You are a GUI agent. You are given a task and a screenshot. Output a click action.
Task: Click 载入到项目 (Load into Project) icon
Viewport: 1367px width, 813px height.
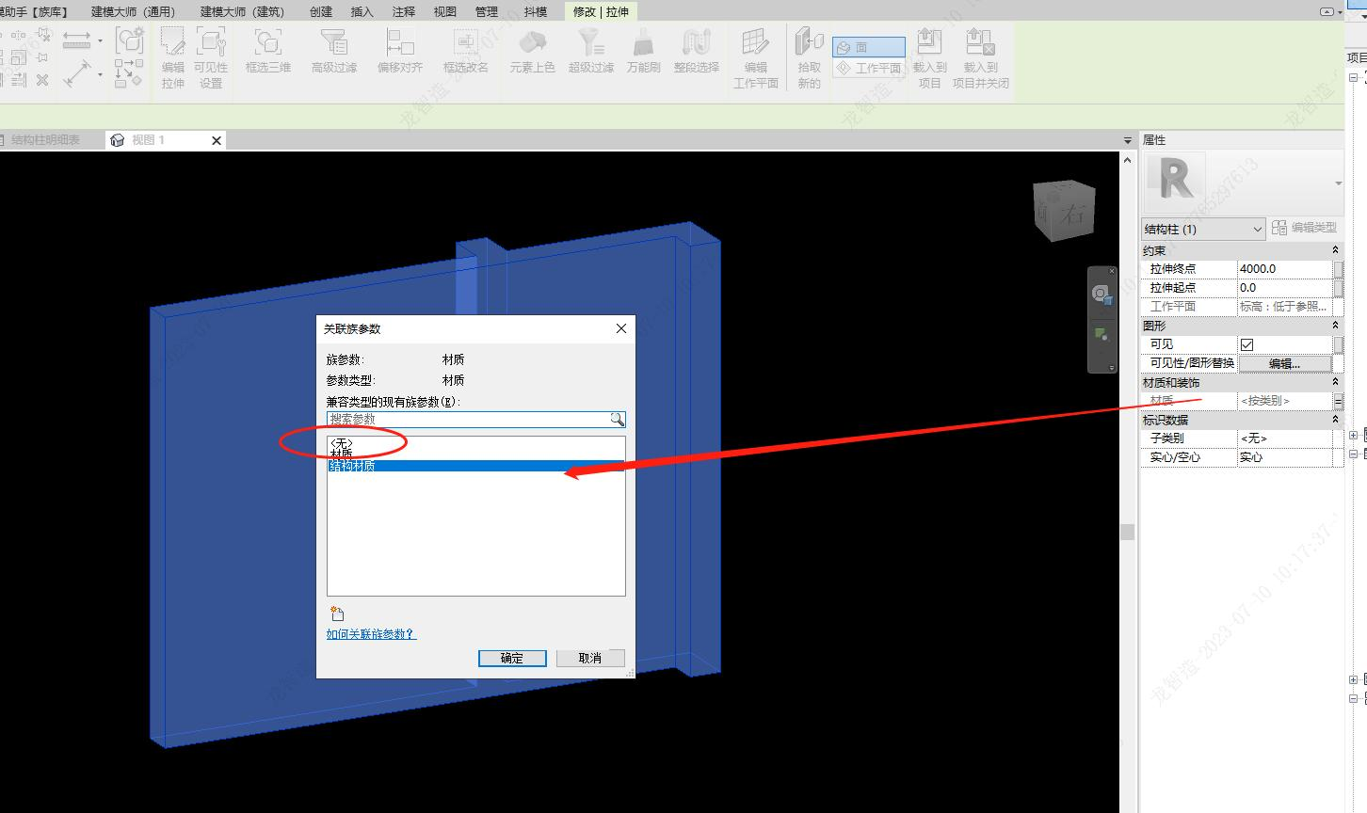tap(929, 56)
